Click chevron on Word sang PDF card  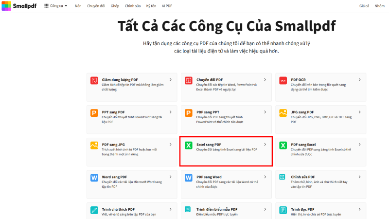[171, 177]
